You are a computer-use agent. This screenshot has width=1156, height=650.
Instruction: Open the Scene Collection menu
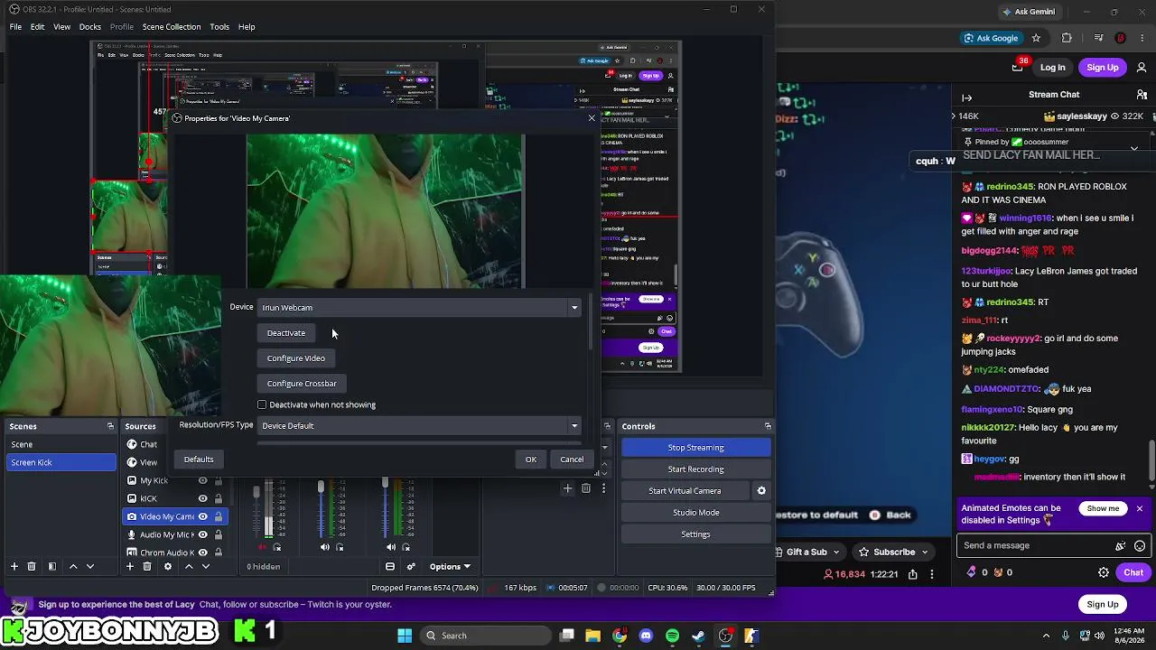point(172,27)
